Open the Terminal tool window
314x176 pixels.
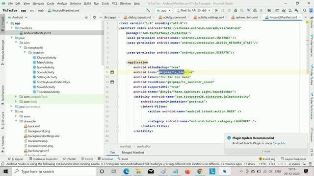[x=105, y=159]
